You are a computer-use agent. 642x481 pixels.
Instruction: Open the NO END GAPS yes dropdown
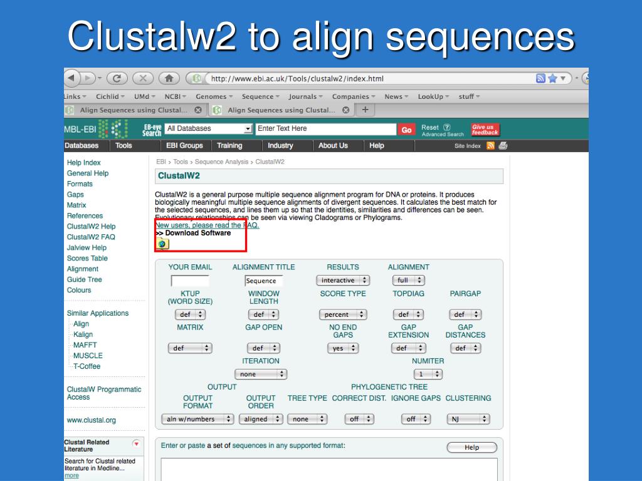[x=343, y=348]
